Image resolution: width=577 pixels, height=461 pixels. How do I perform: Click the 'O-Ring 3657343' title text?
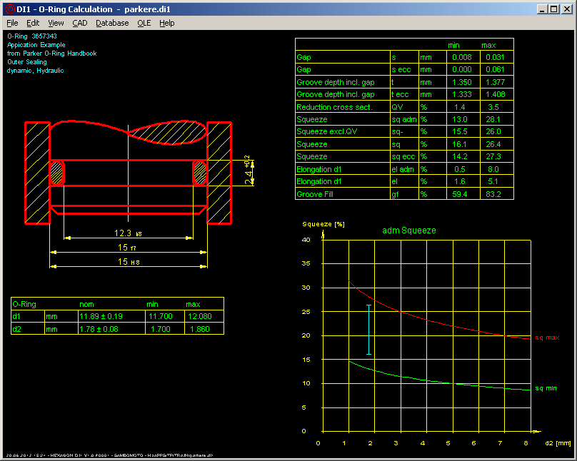32,36
